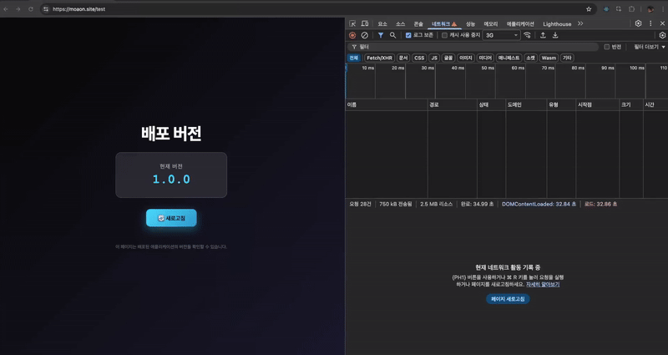Switch to the 소스 tab
The height and width of the screenshot is (355, 668).
(401, 24)
